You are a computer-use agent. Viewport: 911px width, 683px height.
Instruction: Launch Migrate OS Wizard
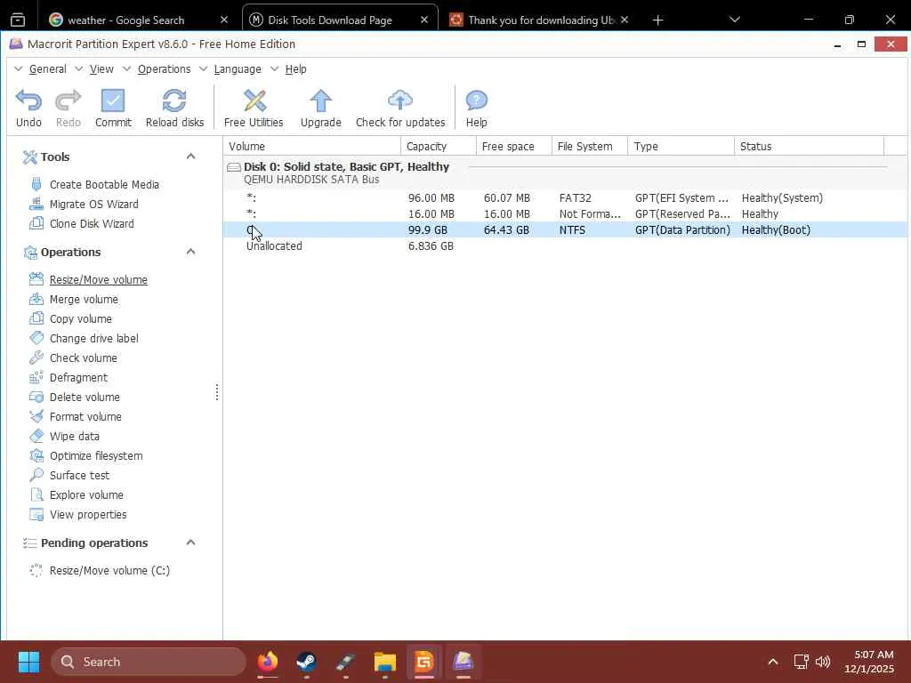click(93, 205)
